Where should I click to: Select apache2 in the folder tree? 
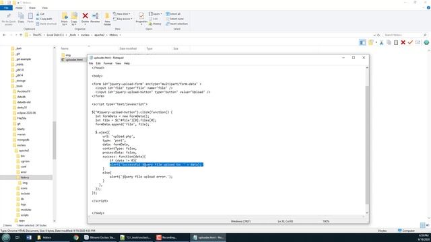pos(24,151)
